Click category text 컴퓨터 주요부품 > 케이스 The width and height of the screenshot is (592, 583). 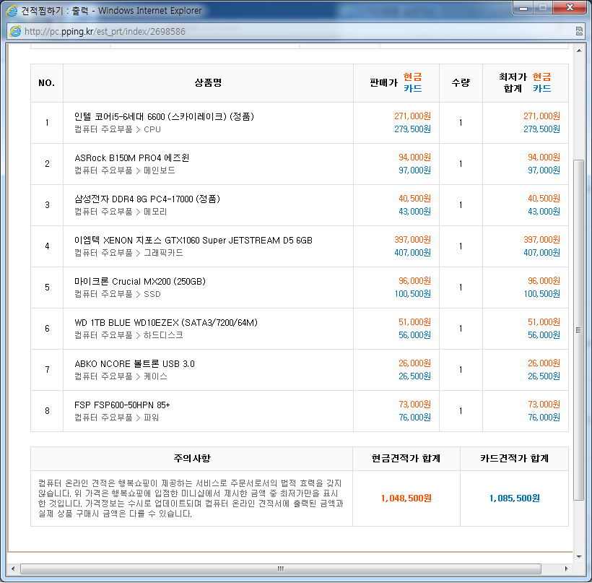[121, 376]
